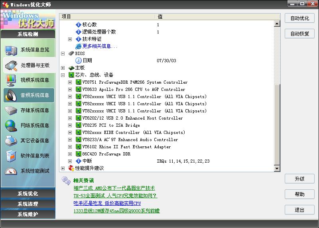Open the 音频系统信息 speaker icon
This screenshot has width=319, height=228.
[11, 95]
